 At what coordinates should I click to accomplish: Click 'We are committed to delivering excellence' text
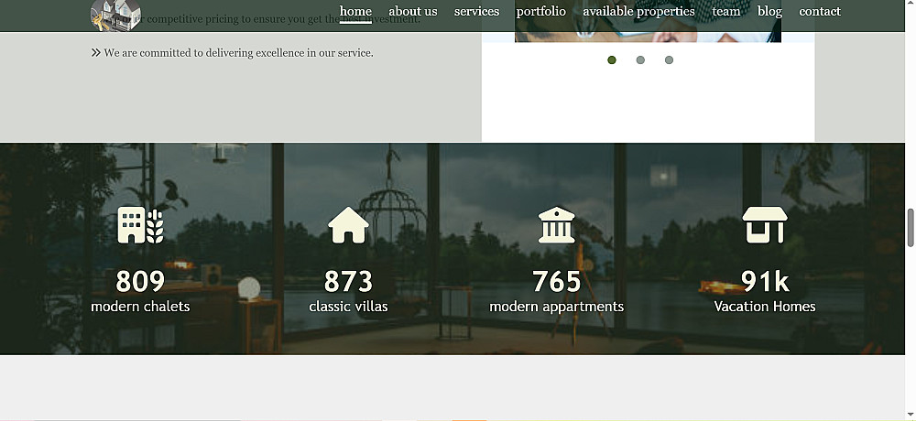pyautogui.click(x=238, y=53)
